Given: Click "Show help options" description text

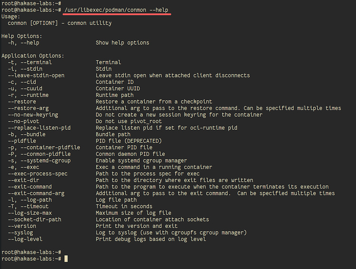Looking at the screenshot, I should [x=122, y=43].
